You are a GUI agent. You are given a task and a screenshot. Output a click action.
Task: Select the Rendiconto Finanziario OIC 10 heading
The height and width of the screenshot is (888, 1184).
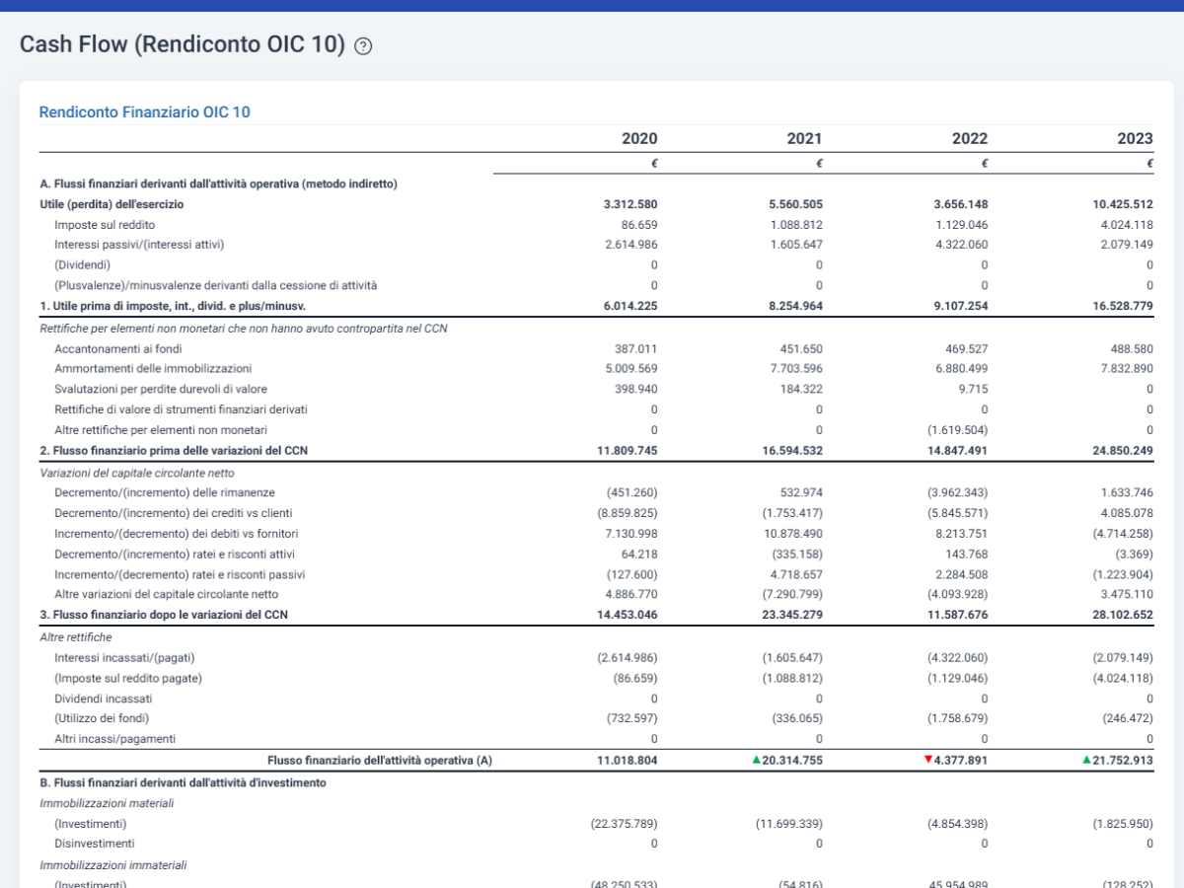[x=145, y=112]
